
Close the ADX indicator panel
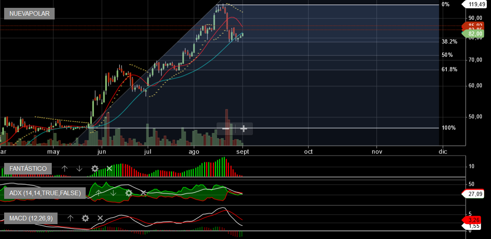[143, 193]
